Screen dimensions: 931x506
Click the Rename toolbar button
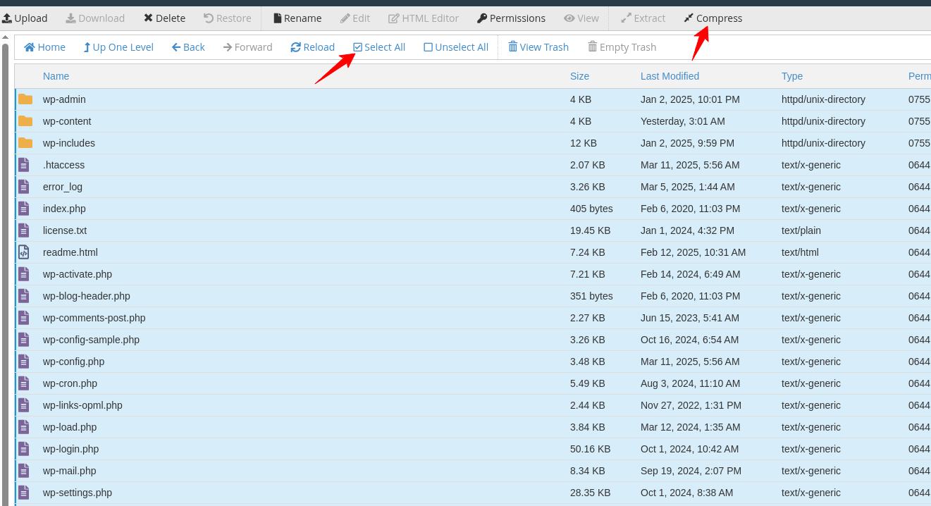pyautogui.click(x=297, y=18)
